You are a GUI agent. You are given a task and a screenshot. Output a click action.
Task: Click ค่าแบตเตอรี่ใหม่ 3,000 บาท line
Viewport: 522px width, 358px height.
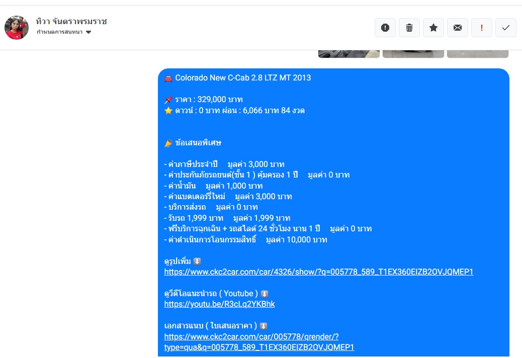pos(228,197)
